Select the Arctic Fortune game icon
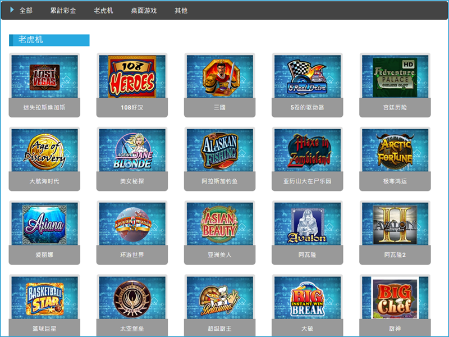The height and width of the screenshot is (337, 449). tap(395, 150)
